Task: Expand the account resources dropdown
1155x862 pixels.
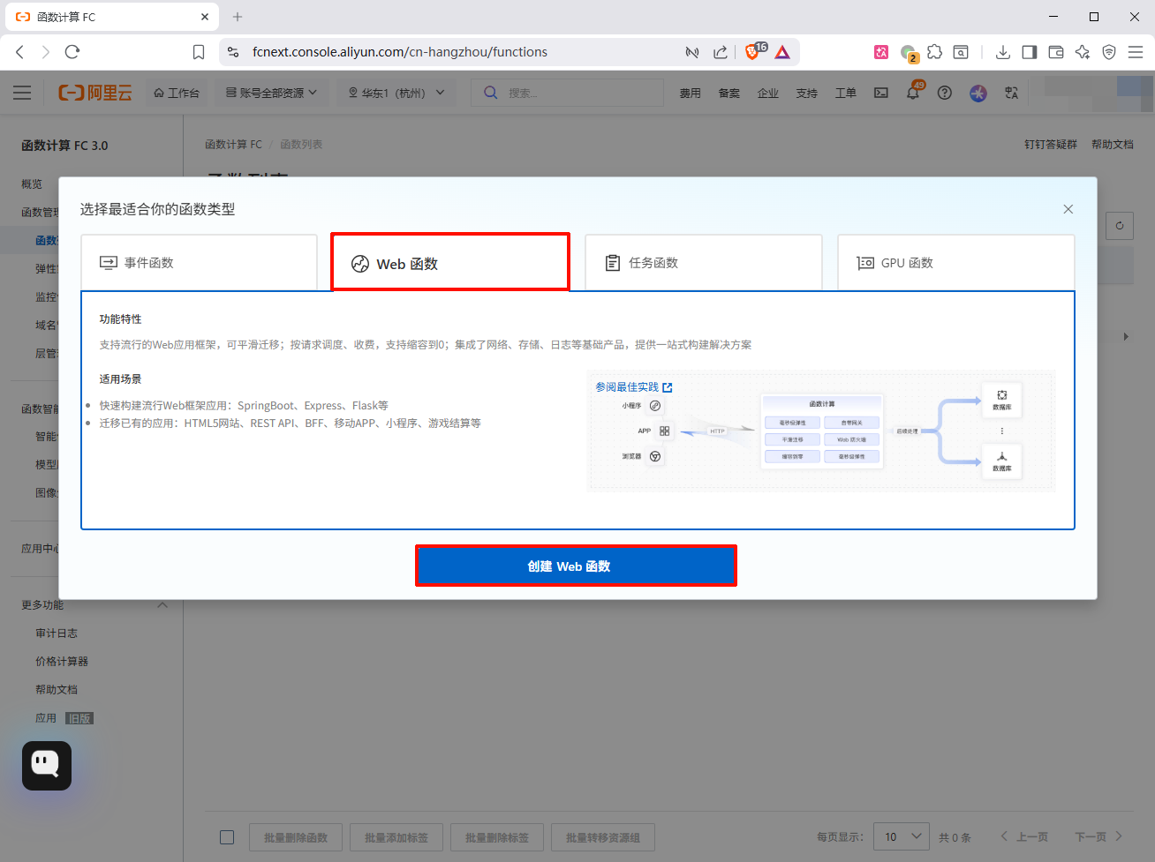Action: 271,93
